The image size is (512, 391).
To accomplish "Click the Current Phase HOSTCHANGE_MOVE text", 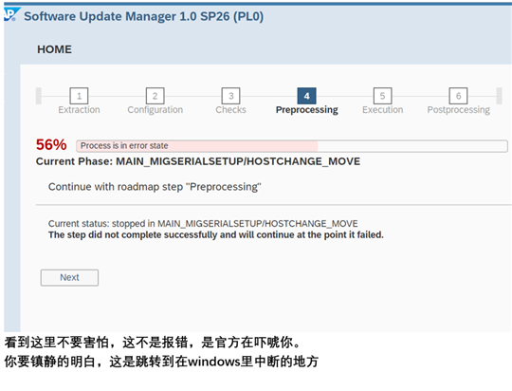I will pos(198,161).
